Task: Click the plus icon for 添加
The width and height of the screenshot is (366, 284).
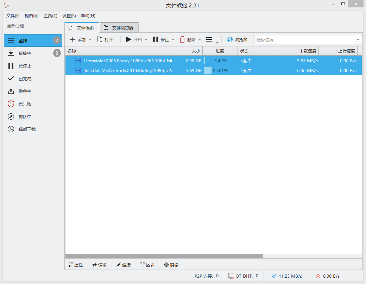Action: pyautogui.click(x=72, y=40)
